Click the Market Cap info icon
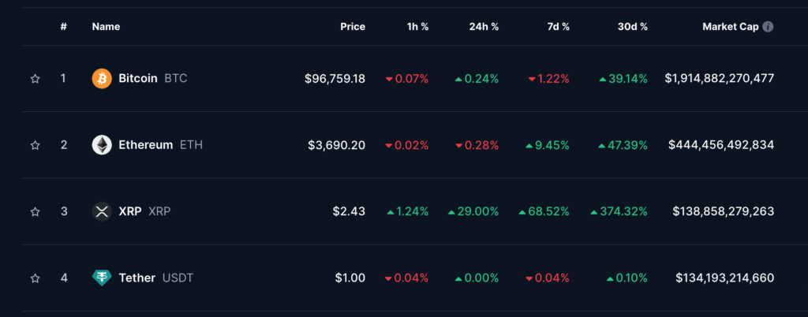 tap(769, 26)
